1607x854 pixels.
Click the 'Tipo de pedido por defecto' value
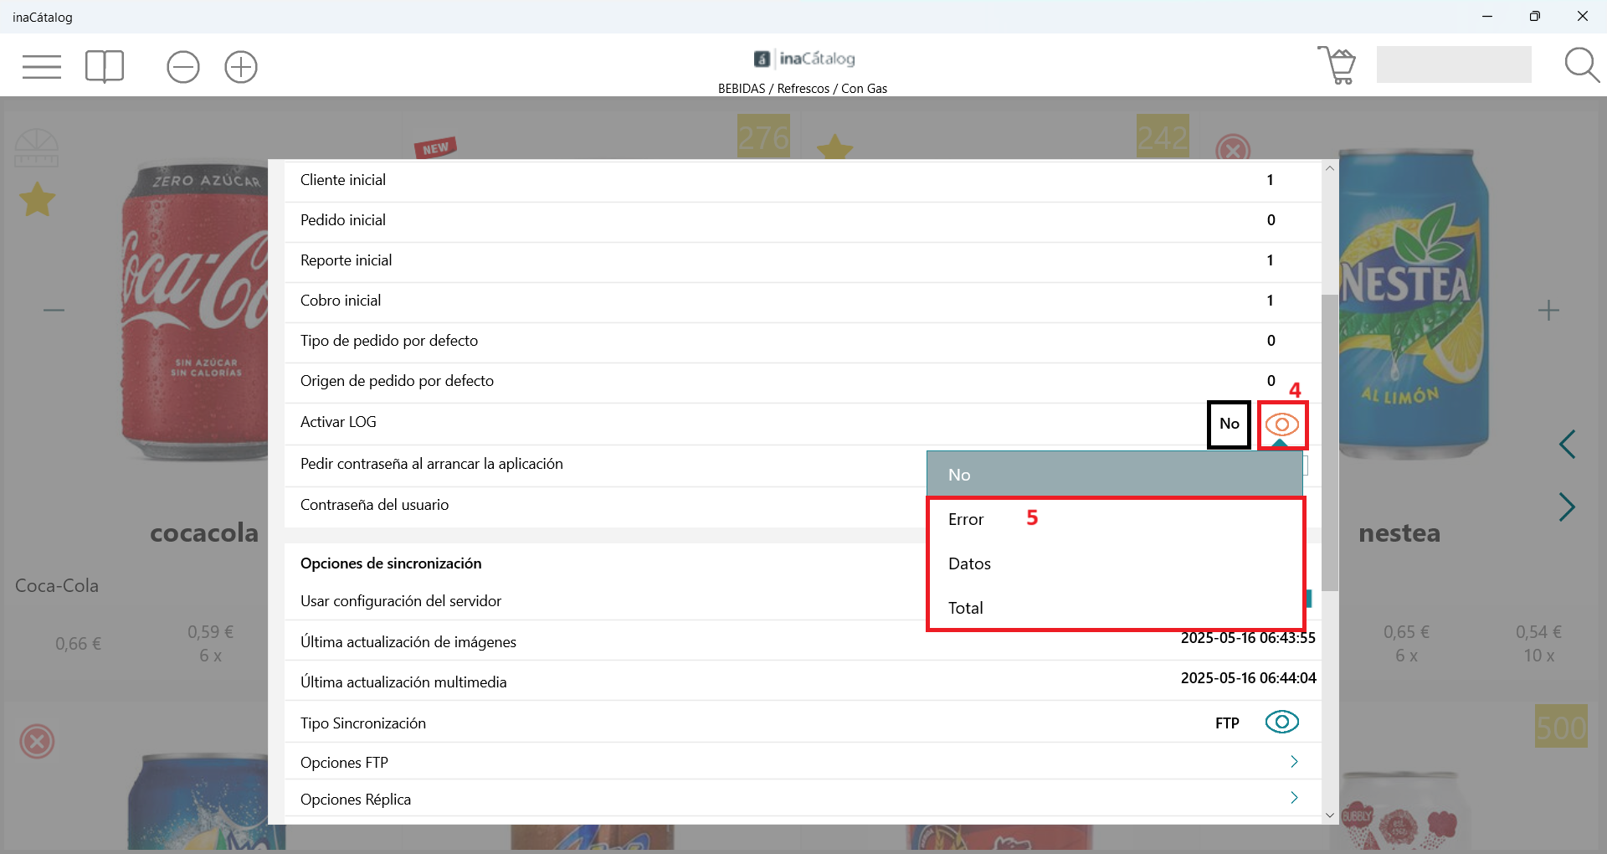point(1271,341)
